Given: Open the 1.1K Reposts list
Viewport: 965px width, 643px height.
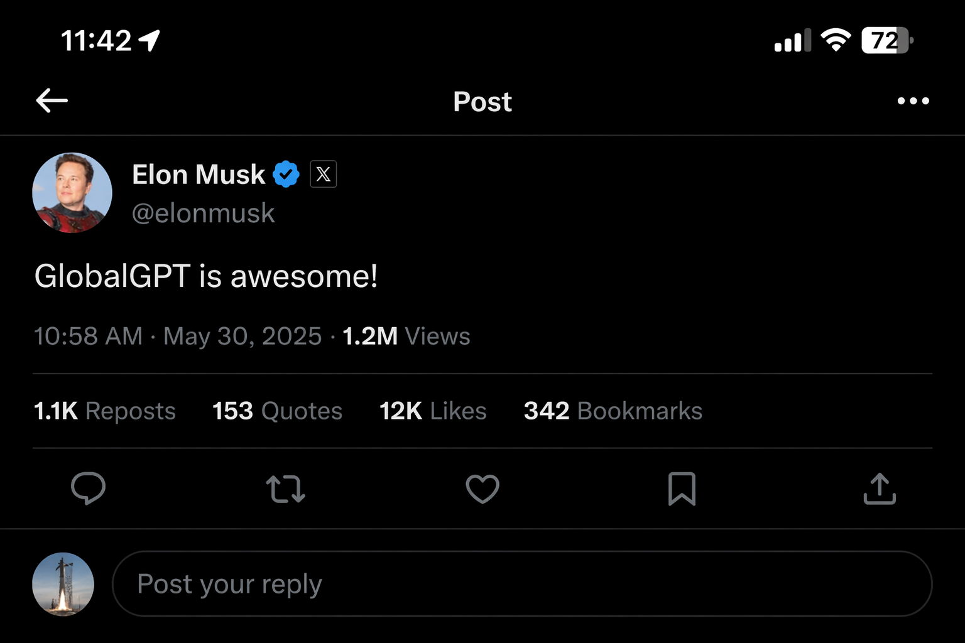Looking at the screenshot, I should (104, 411).
